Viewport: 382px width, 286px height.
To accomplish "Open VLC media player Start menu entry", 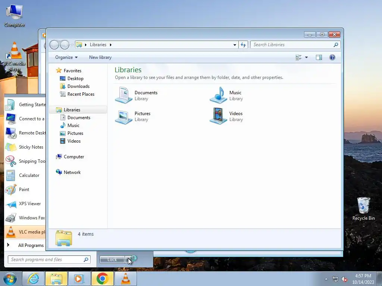I will [x=25, y=232].
